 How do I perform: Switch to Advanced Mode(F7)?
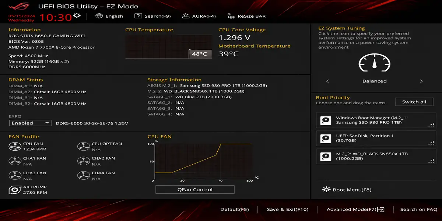352,209
